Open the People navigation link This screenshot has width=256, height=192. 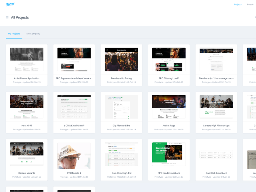[250, 4]
